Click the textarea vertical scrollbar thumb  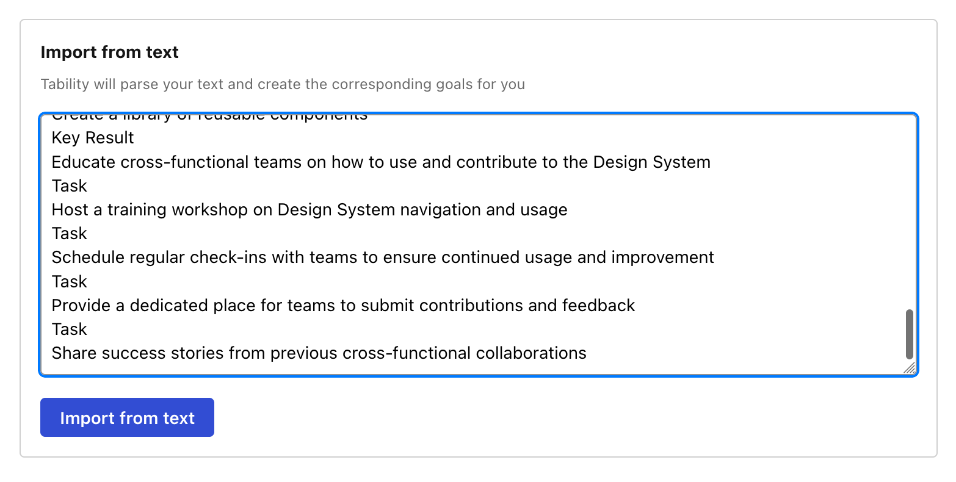[909, 334]
